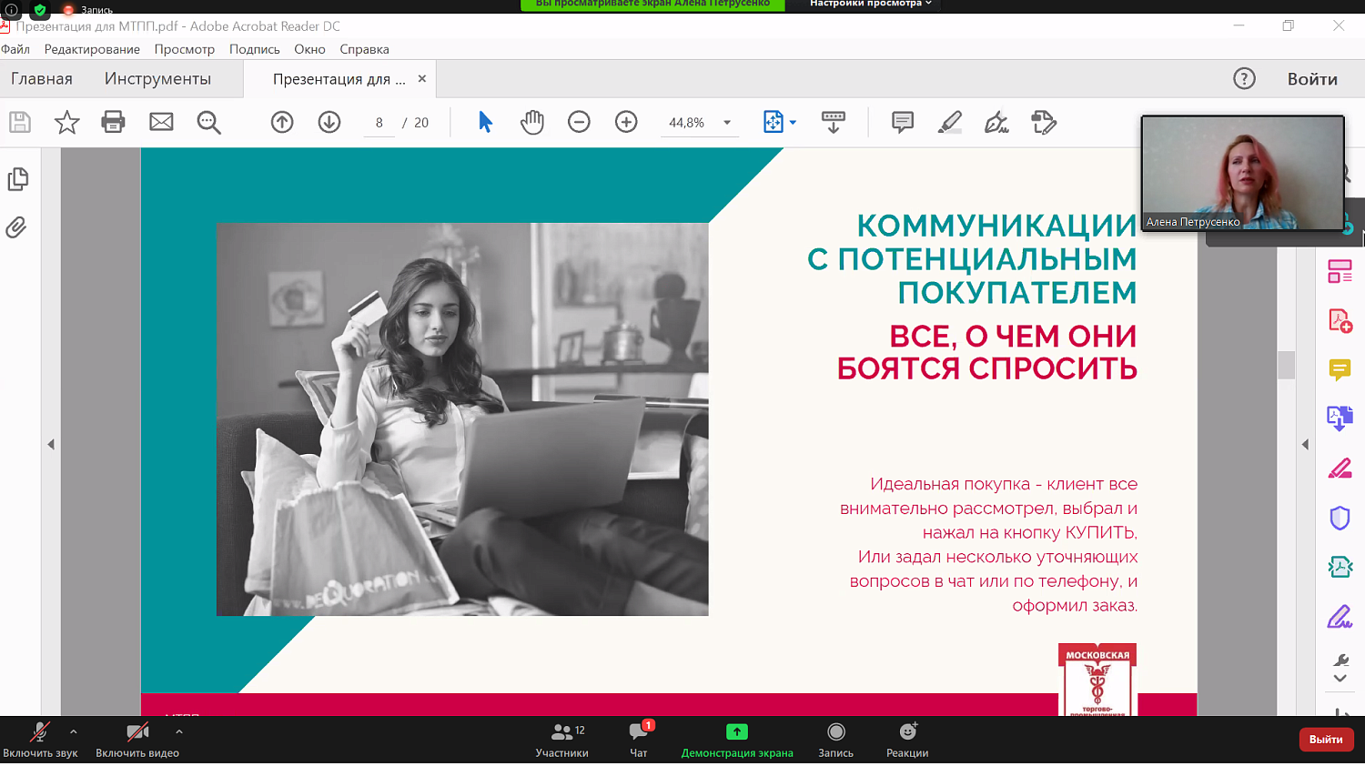Viewport: 1365px width, 766px height.
Task: Open Protect shield tool in right pane
Action: tap(1340, 518)
